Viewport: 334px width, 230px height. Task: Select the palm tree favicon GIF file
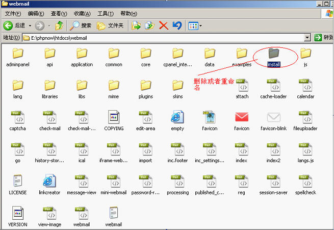210,121
